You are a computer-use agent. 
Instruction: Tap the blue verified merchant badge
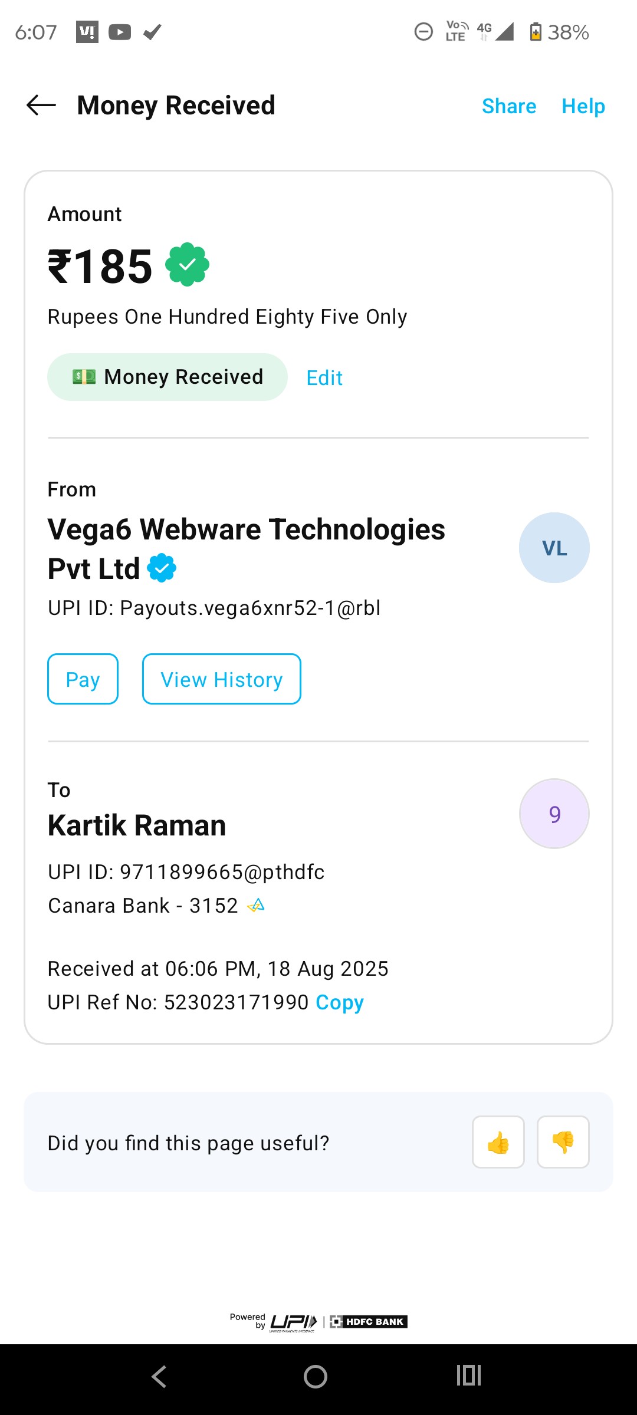[162, 568]
